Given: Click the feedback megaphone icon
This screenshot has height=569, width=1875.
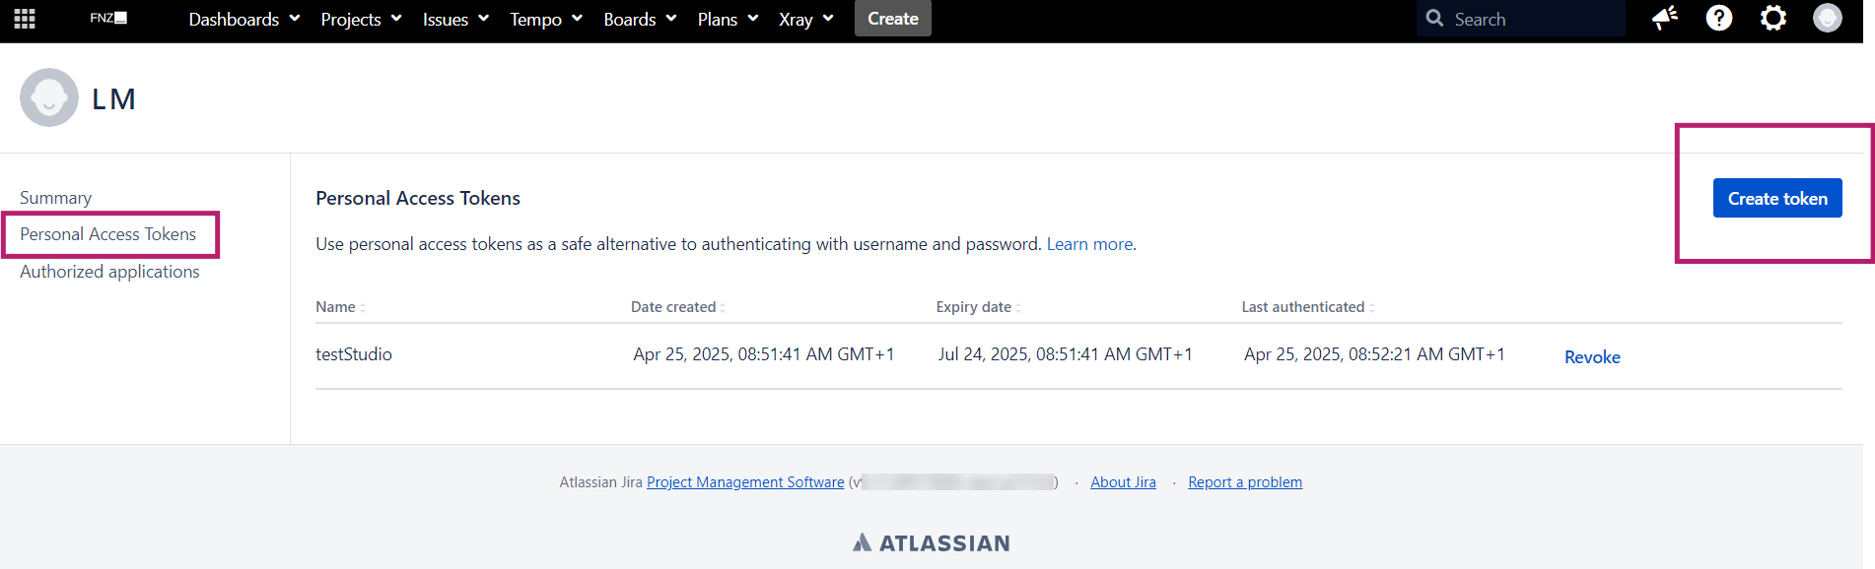Looking at the screenshot, I should (x=1665, y=19).
